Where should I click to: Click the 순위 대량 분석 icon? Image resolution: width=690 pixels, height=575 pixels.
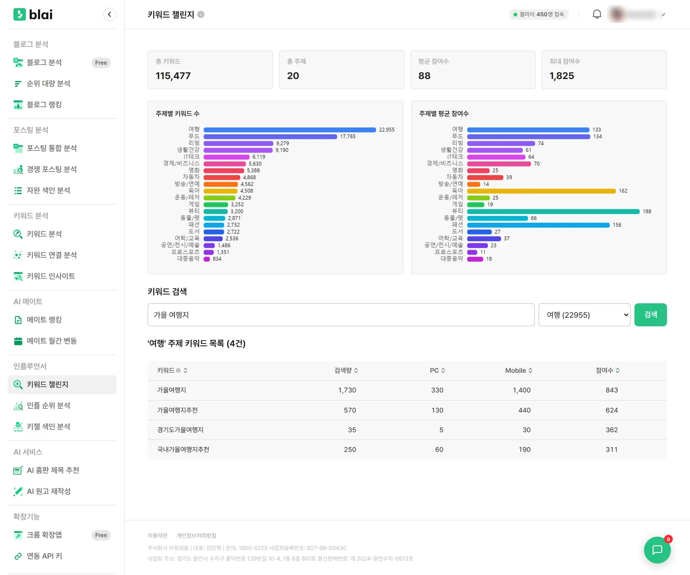point(18,83)
